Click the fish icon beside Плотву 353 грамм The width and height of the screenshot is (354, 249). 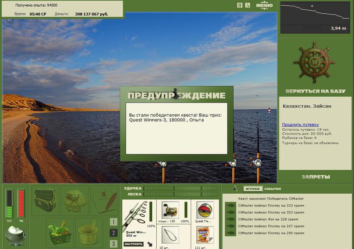(231, 212)
